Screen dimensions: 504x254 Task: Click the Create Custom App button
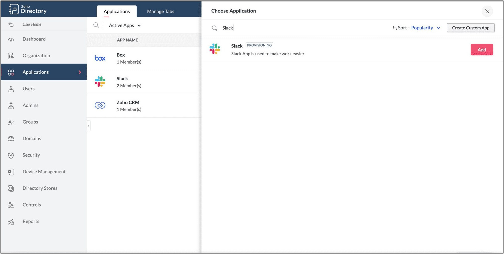pos(471,28)
